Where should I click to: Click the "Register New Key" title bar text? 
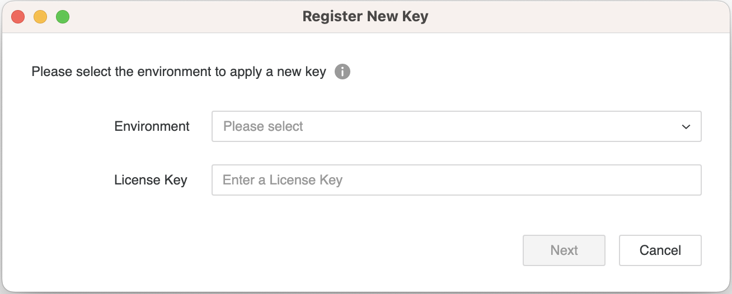click(x=365, y=16)
